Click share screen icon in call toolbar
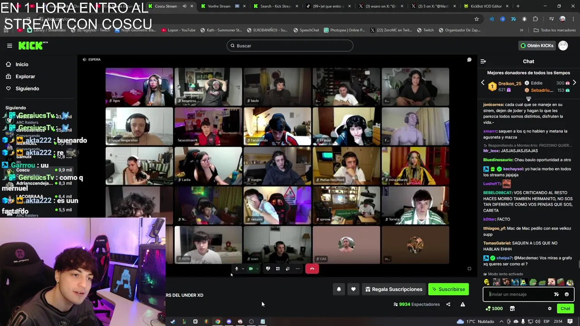580x326 pixels. coord(268,268)
